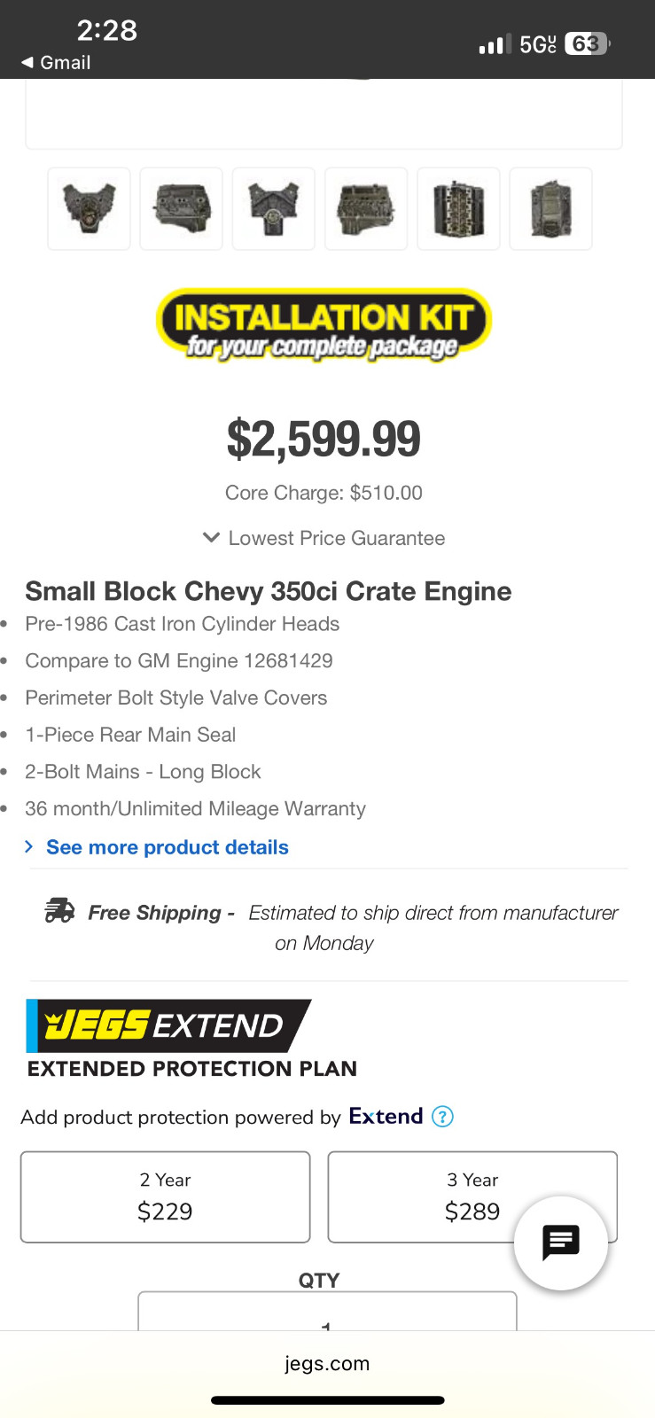
Task: Click the Extend brand link
Action: click(x=386, y=1116)
